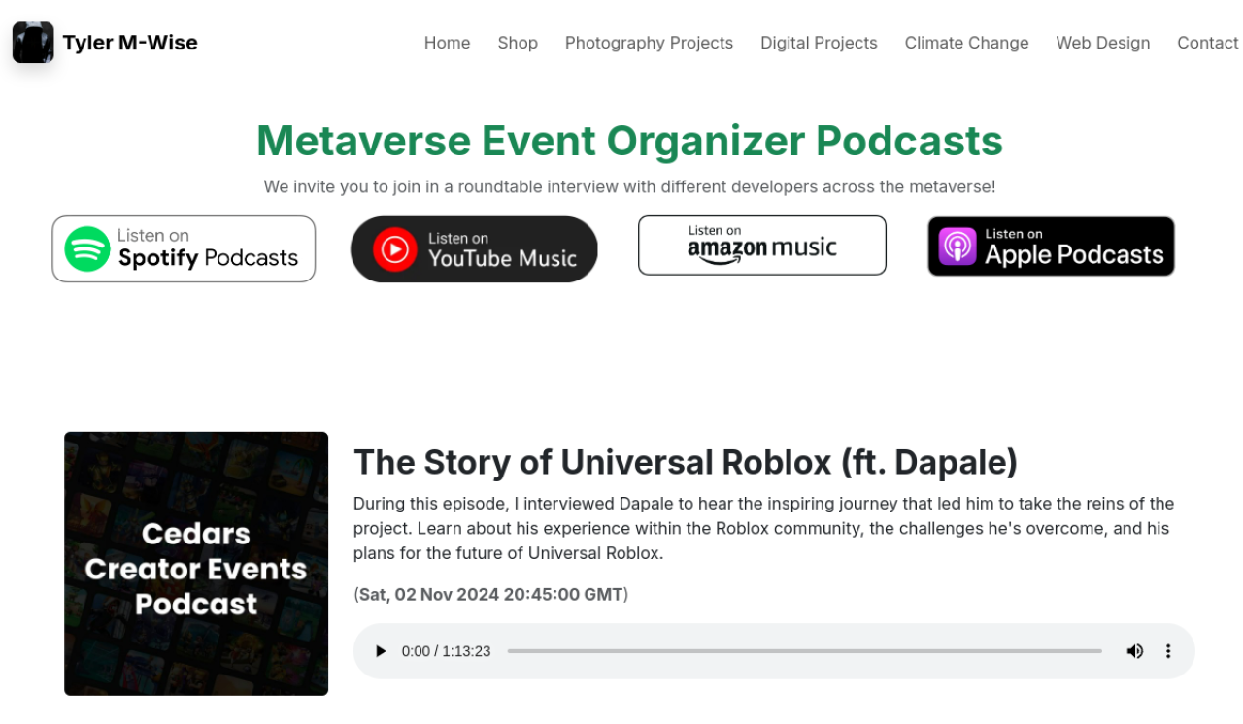
Task: Open the Listen on Amazon Music badge
Action: pos(762,246)
